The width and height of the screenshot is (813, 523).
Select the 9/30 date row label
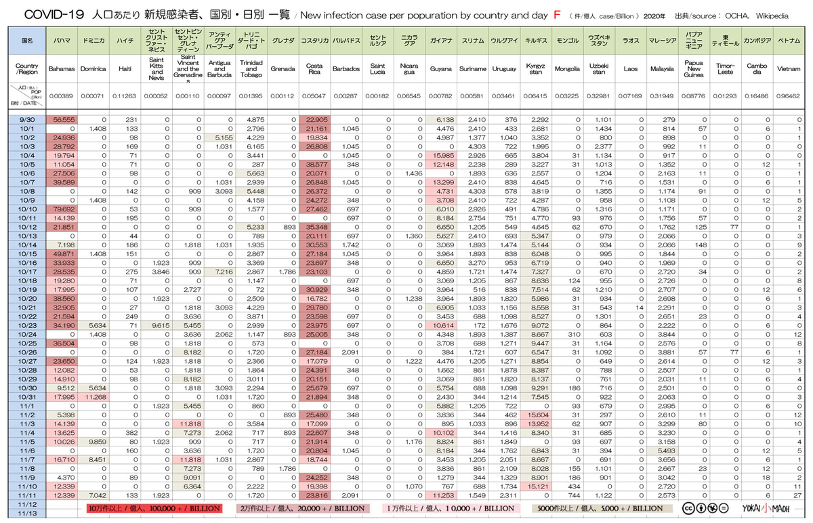click(x=27, y=119)
